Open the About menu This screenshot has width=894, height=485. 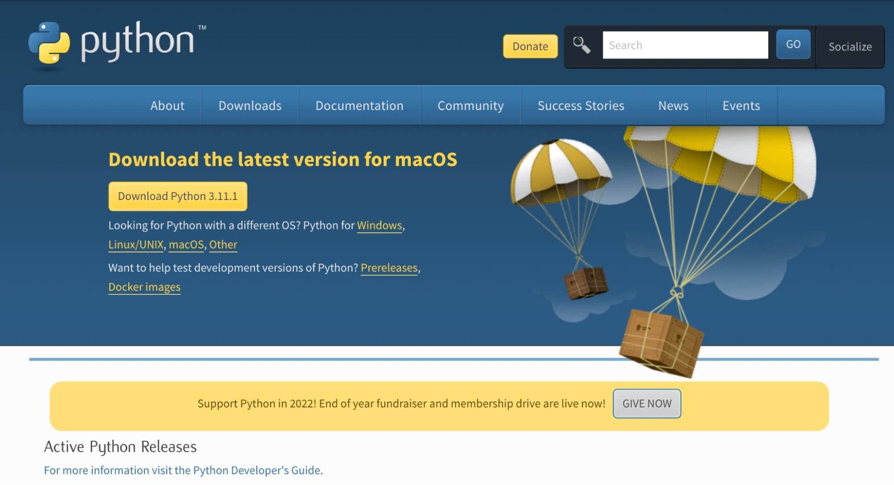coord(167,106)
